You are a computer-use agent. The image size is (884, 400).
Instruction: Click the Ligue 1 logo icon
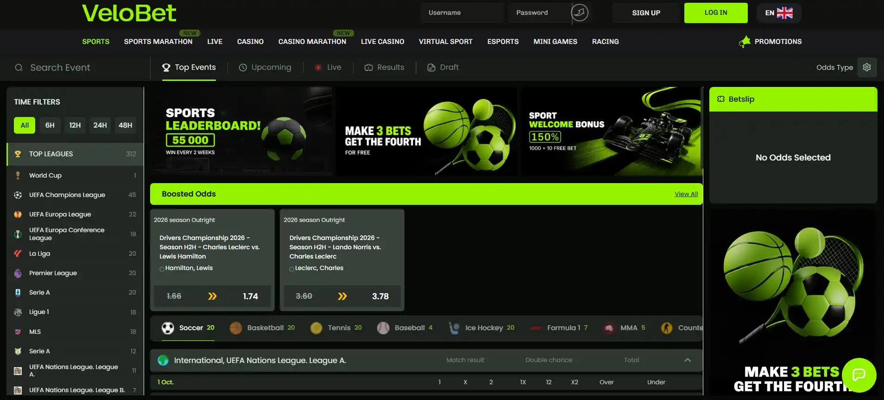(x=18, y=312)
